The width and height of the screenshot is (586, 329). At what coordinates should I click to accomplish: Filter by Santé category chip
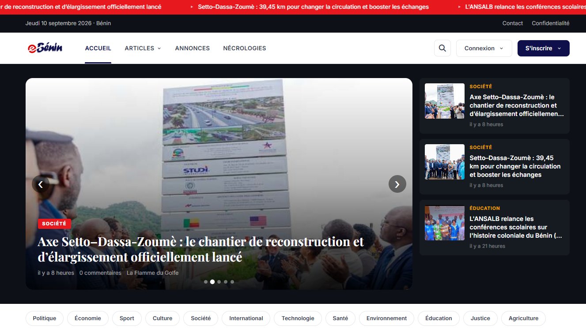[340, 318]
